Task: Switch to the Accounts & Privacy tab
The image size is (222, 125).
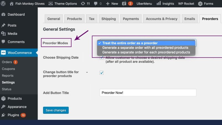Action: (x=162, y=19)
